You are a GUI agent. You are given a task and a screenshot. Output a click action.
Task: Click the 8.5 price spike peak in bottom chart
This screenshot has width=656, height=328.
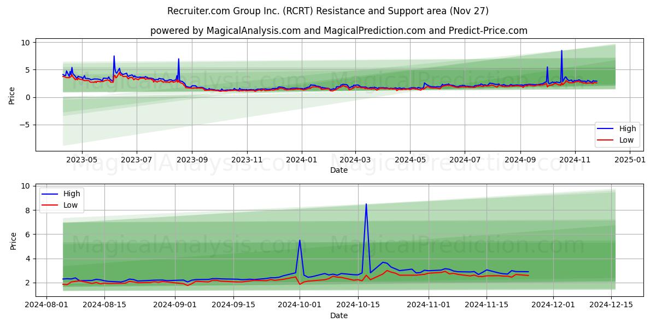[366, 204]
